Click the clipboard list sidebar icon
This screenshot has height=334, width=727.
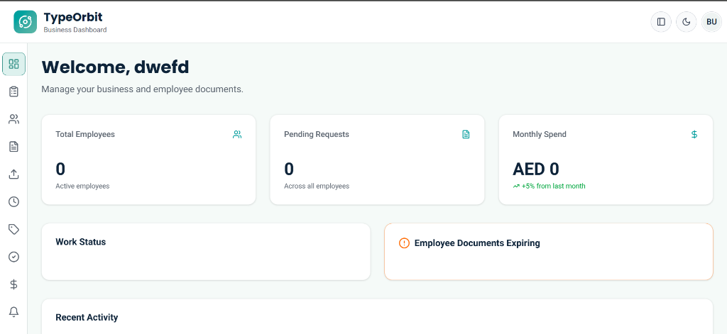[x=13, y=91]
